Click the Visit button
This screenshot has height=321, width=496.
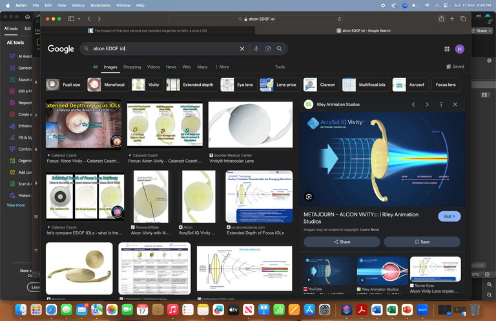449,216
